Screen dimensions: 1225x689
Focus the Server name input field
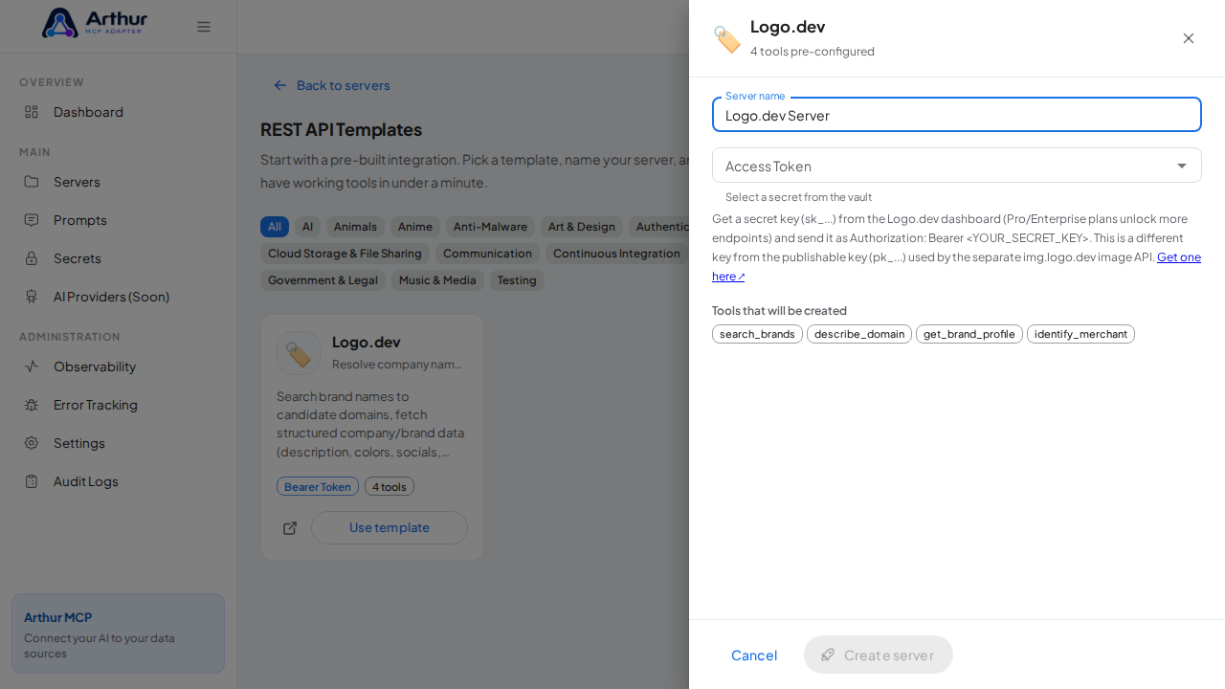tap(957, 115)
